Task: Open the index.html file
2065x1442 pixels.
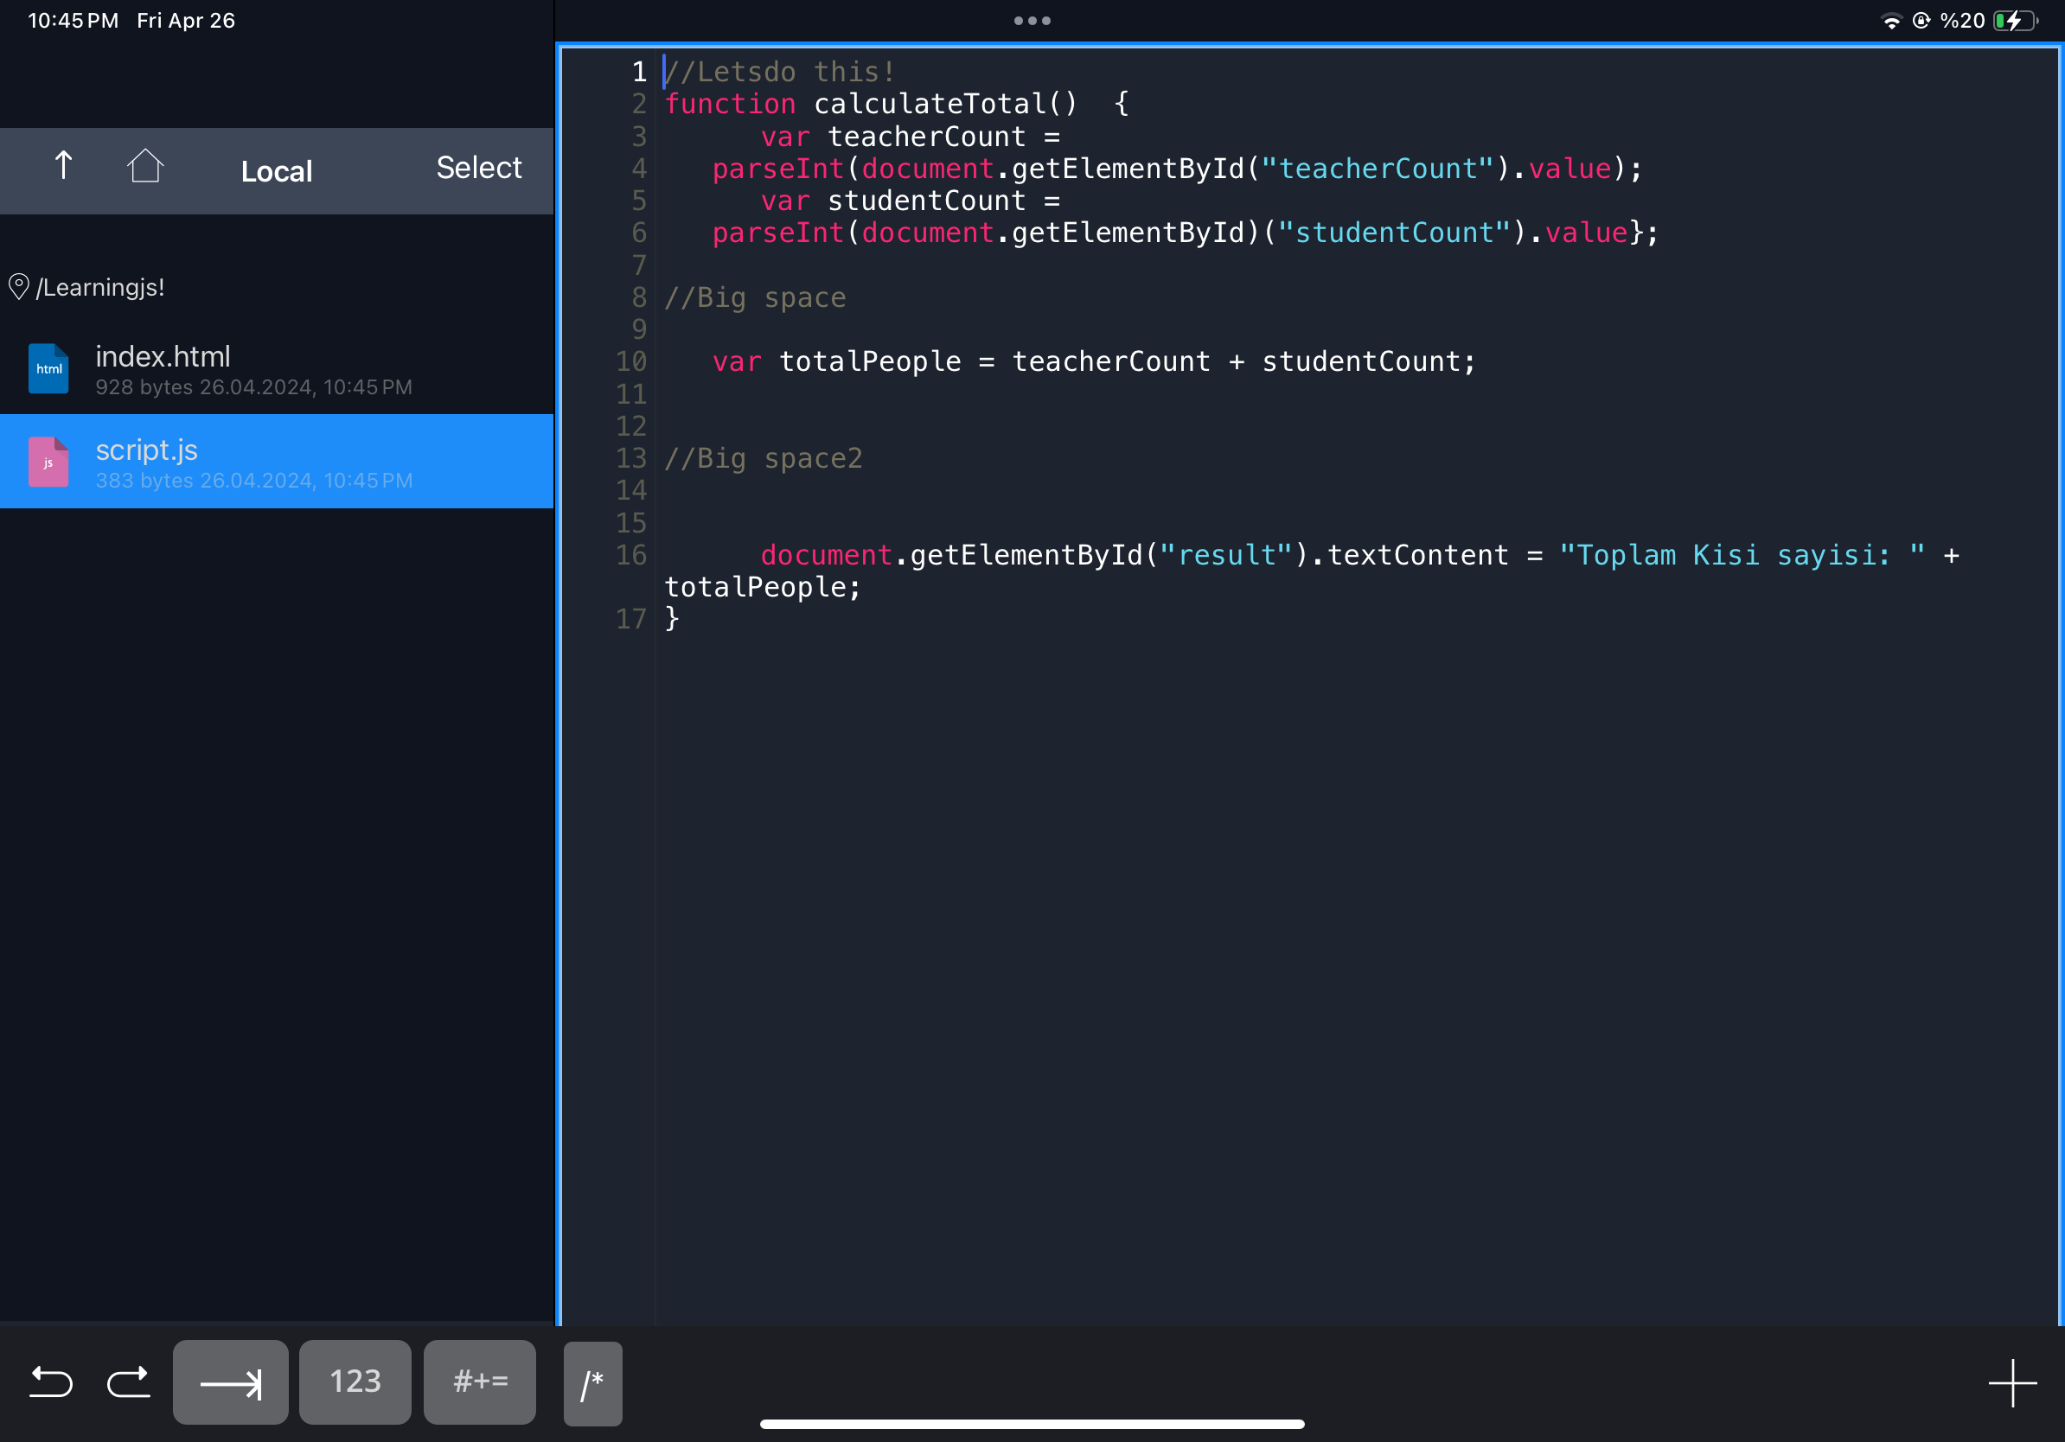Action: click(163, 356)
